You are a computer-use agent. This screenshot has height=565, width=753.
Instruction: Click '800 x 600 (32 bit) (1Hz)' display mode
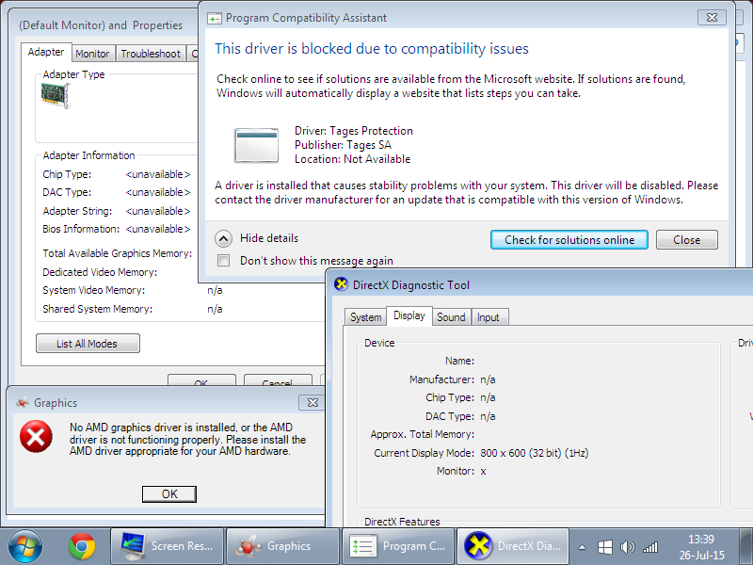tap(534, 453)
